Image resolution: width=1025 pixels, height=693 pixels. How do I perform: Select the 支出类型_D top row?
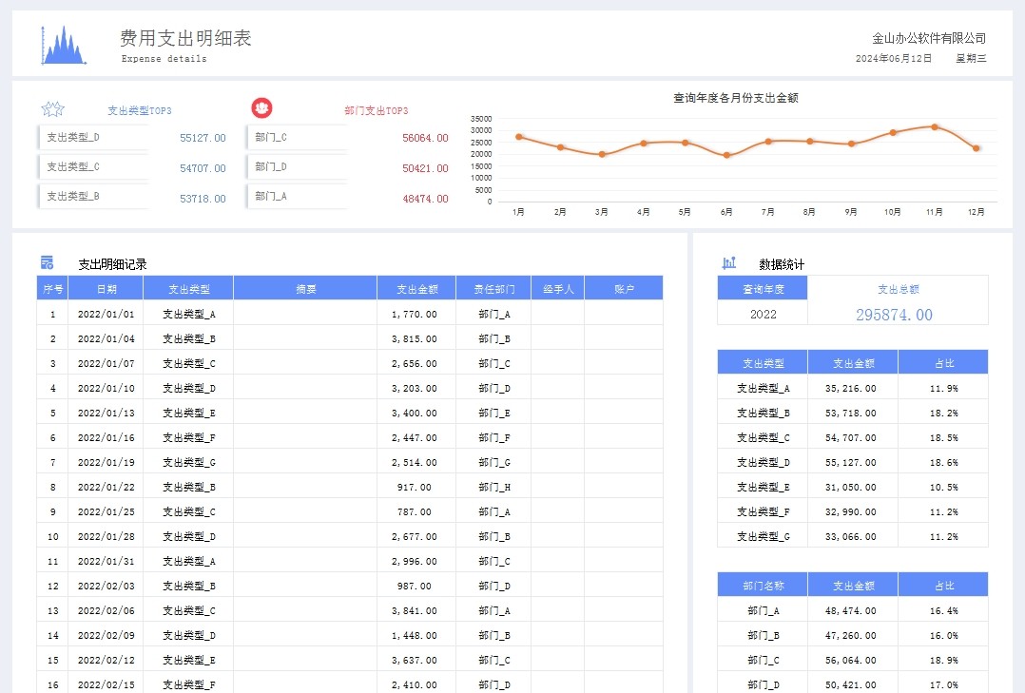(x=93, y=137)
